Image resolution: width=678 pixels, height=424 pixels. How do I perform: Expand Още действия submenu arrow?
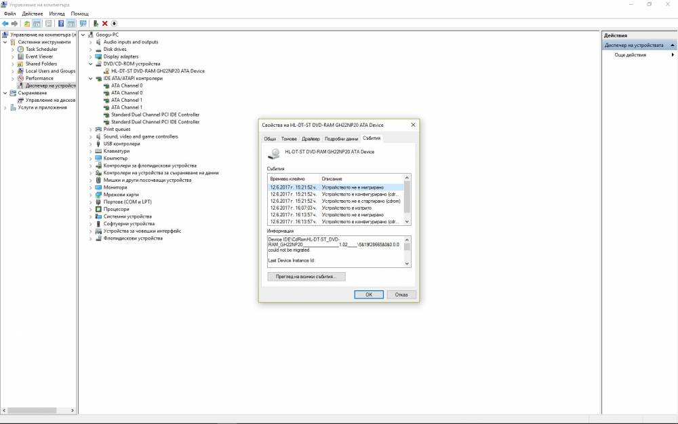pyautogui.click(x=673, y=55)
